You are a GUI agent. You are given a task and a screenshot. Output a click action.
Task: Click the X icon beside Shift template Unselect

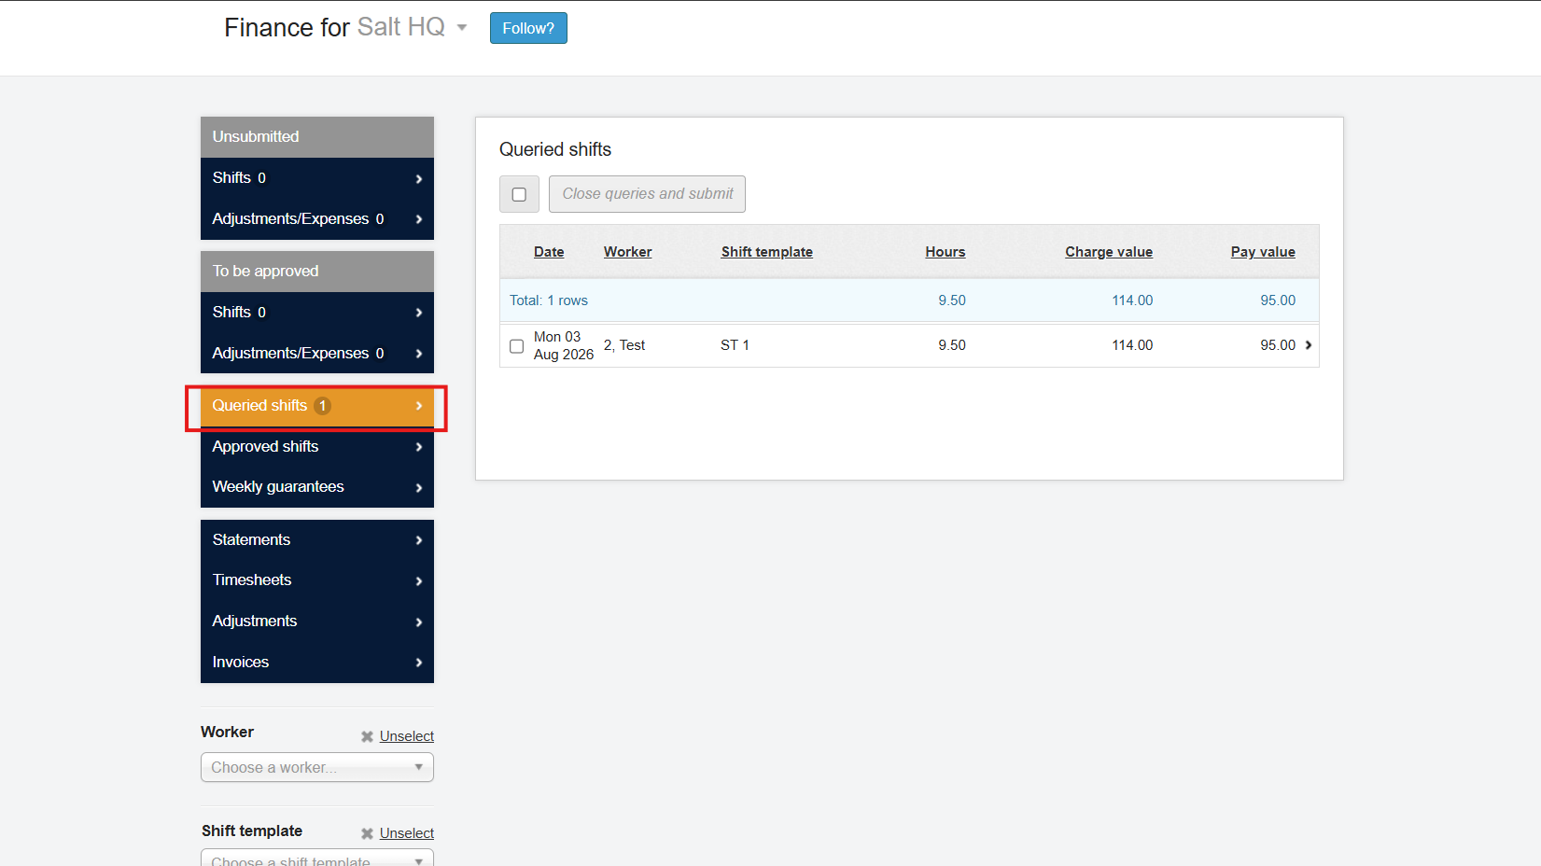point(367,834)
